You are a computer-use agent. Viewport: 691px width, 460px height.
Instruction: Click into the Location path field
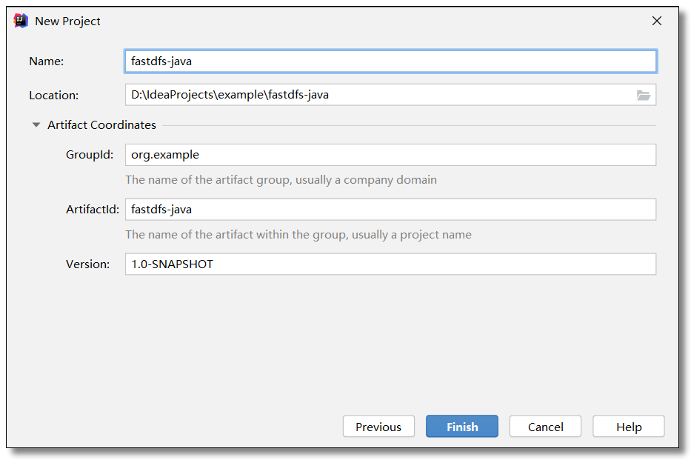[378, 95]
